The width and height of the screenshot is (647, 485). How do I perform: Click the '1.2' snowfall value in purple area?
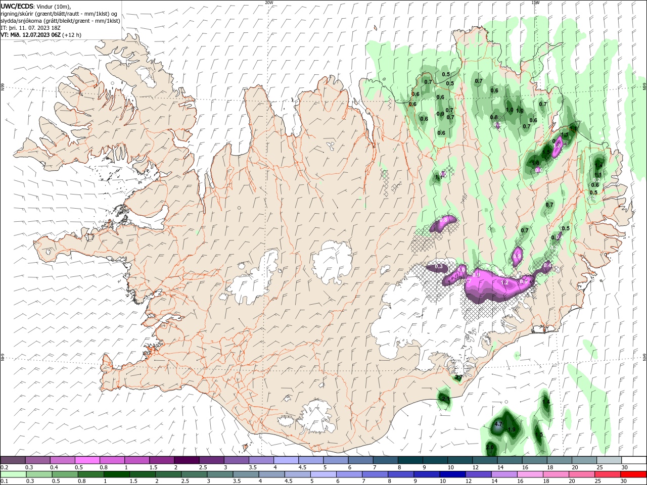point(504,282)
